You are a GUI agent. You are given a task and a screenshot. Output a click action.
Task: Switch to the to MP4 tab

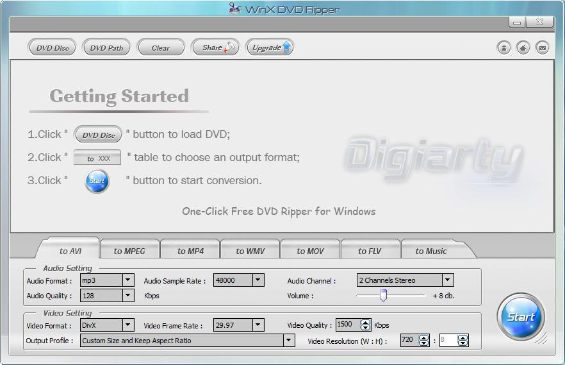(190, 251)
